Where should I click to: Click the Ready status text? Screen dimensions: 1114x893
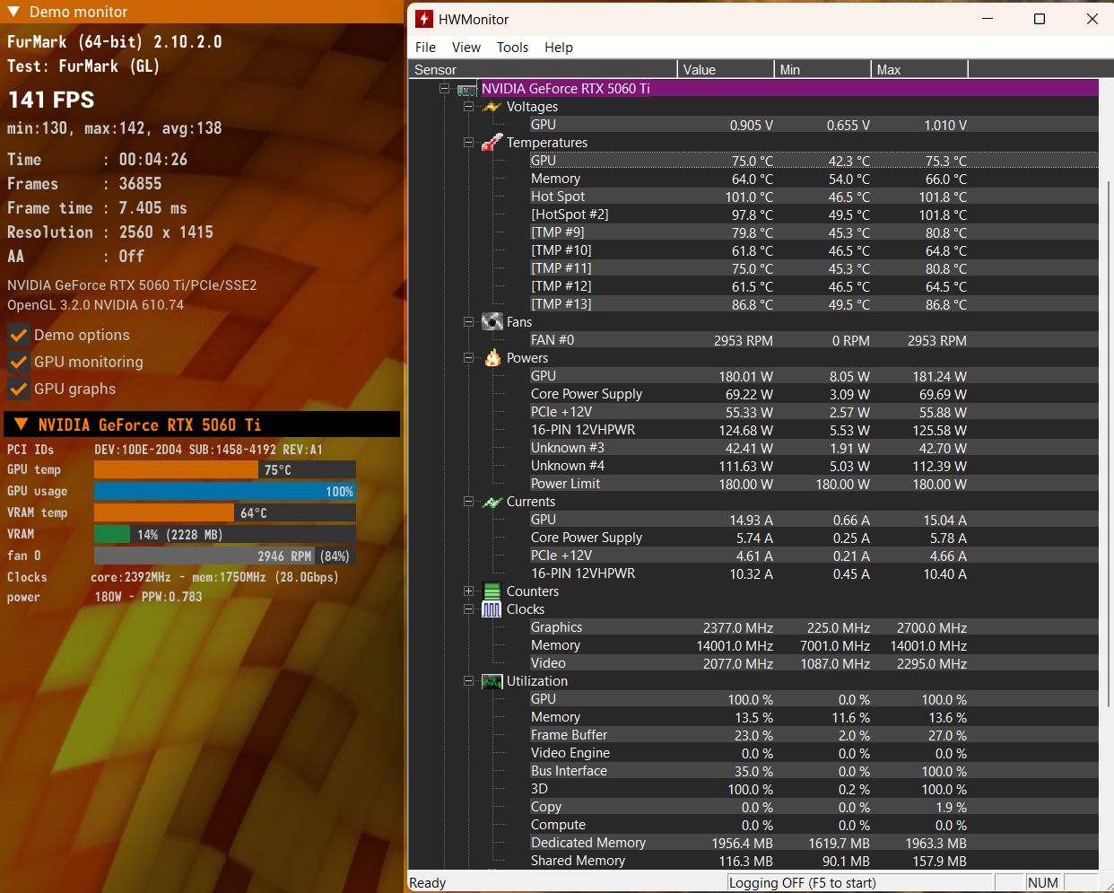click(428, 883)
